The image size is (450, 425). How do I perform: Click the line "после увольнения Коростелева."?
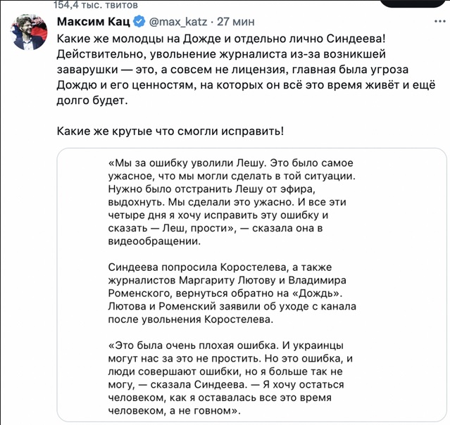point(189,319)
